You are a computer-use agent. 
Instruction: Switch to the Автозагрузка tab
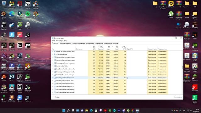(90, 43)
